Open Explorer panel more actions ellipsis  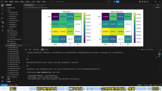pos(21,5)
